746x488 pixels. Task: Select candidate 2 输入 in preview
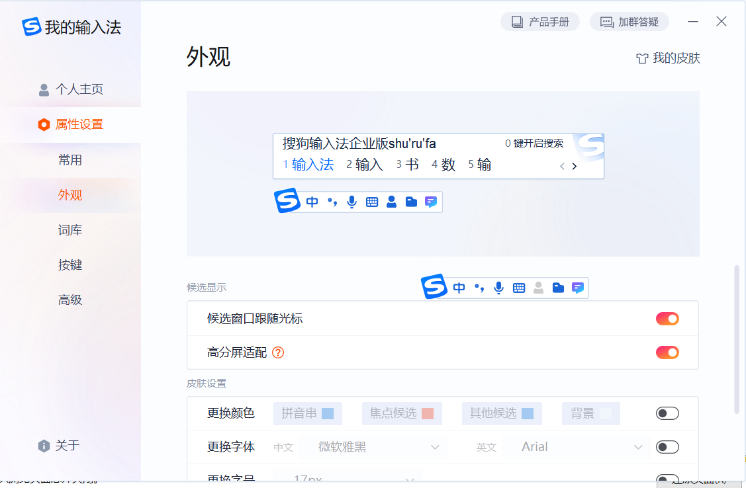pyautogui.click(x=365, y=165)
